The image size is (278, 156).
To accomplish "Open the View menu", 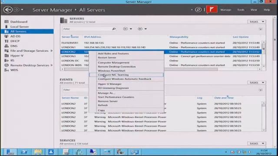I will tap(254, 10).
